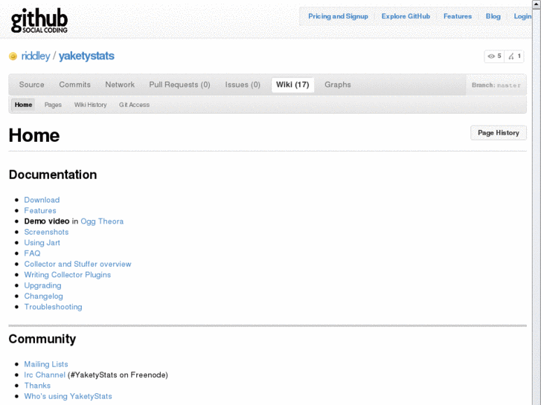Open the Ogg Theora demo video link
Image resolution: width=541 pixels, height=405 pixels.
[102, 221]
